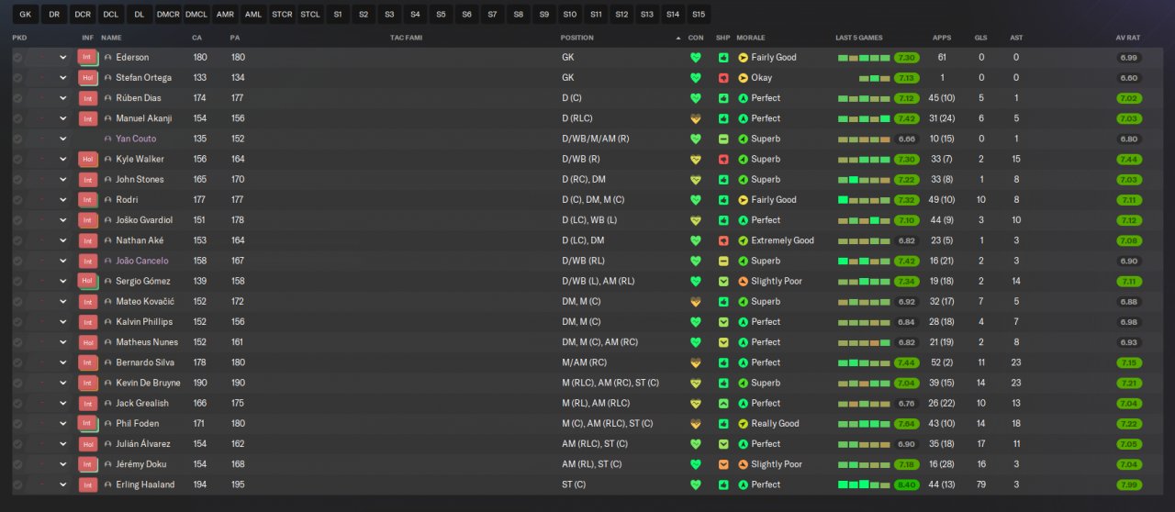The height and width of the screenshot is (512, 1175).
Task: Sort by the CA column header
Action: [x=197, y=38]
